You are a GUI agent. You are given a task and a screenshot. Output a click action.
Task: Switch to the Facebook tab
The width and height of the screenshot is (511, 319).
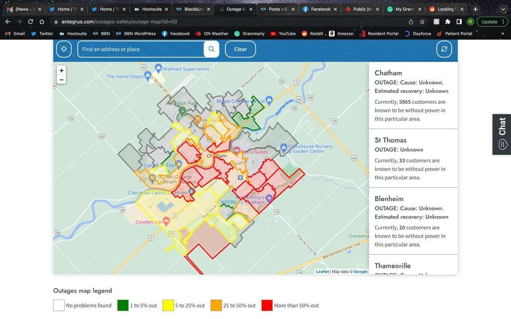[x=320, y=9]
